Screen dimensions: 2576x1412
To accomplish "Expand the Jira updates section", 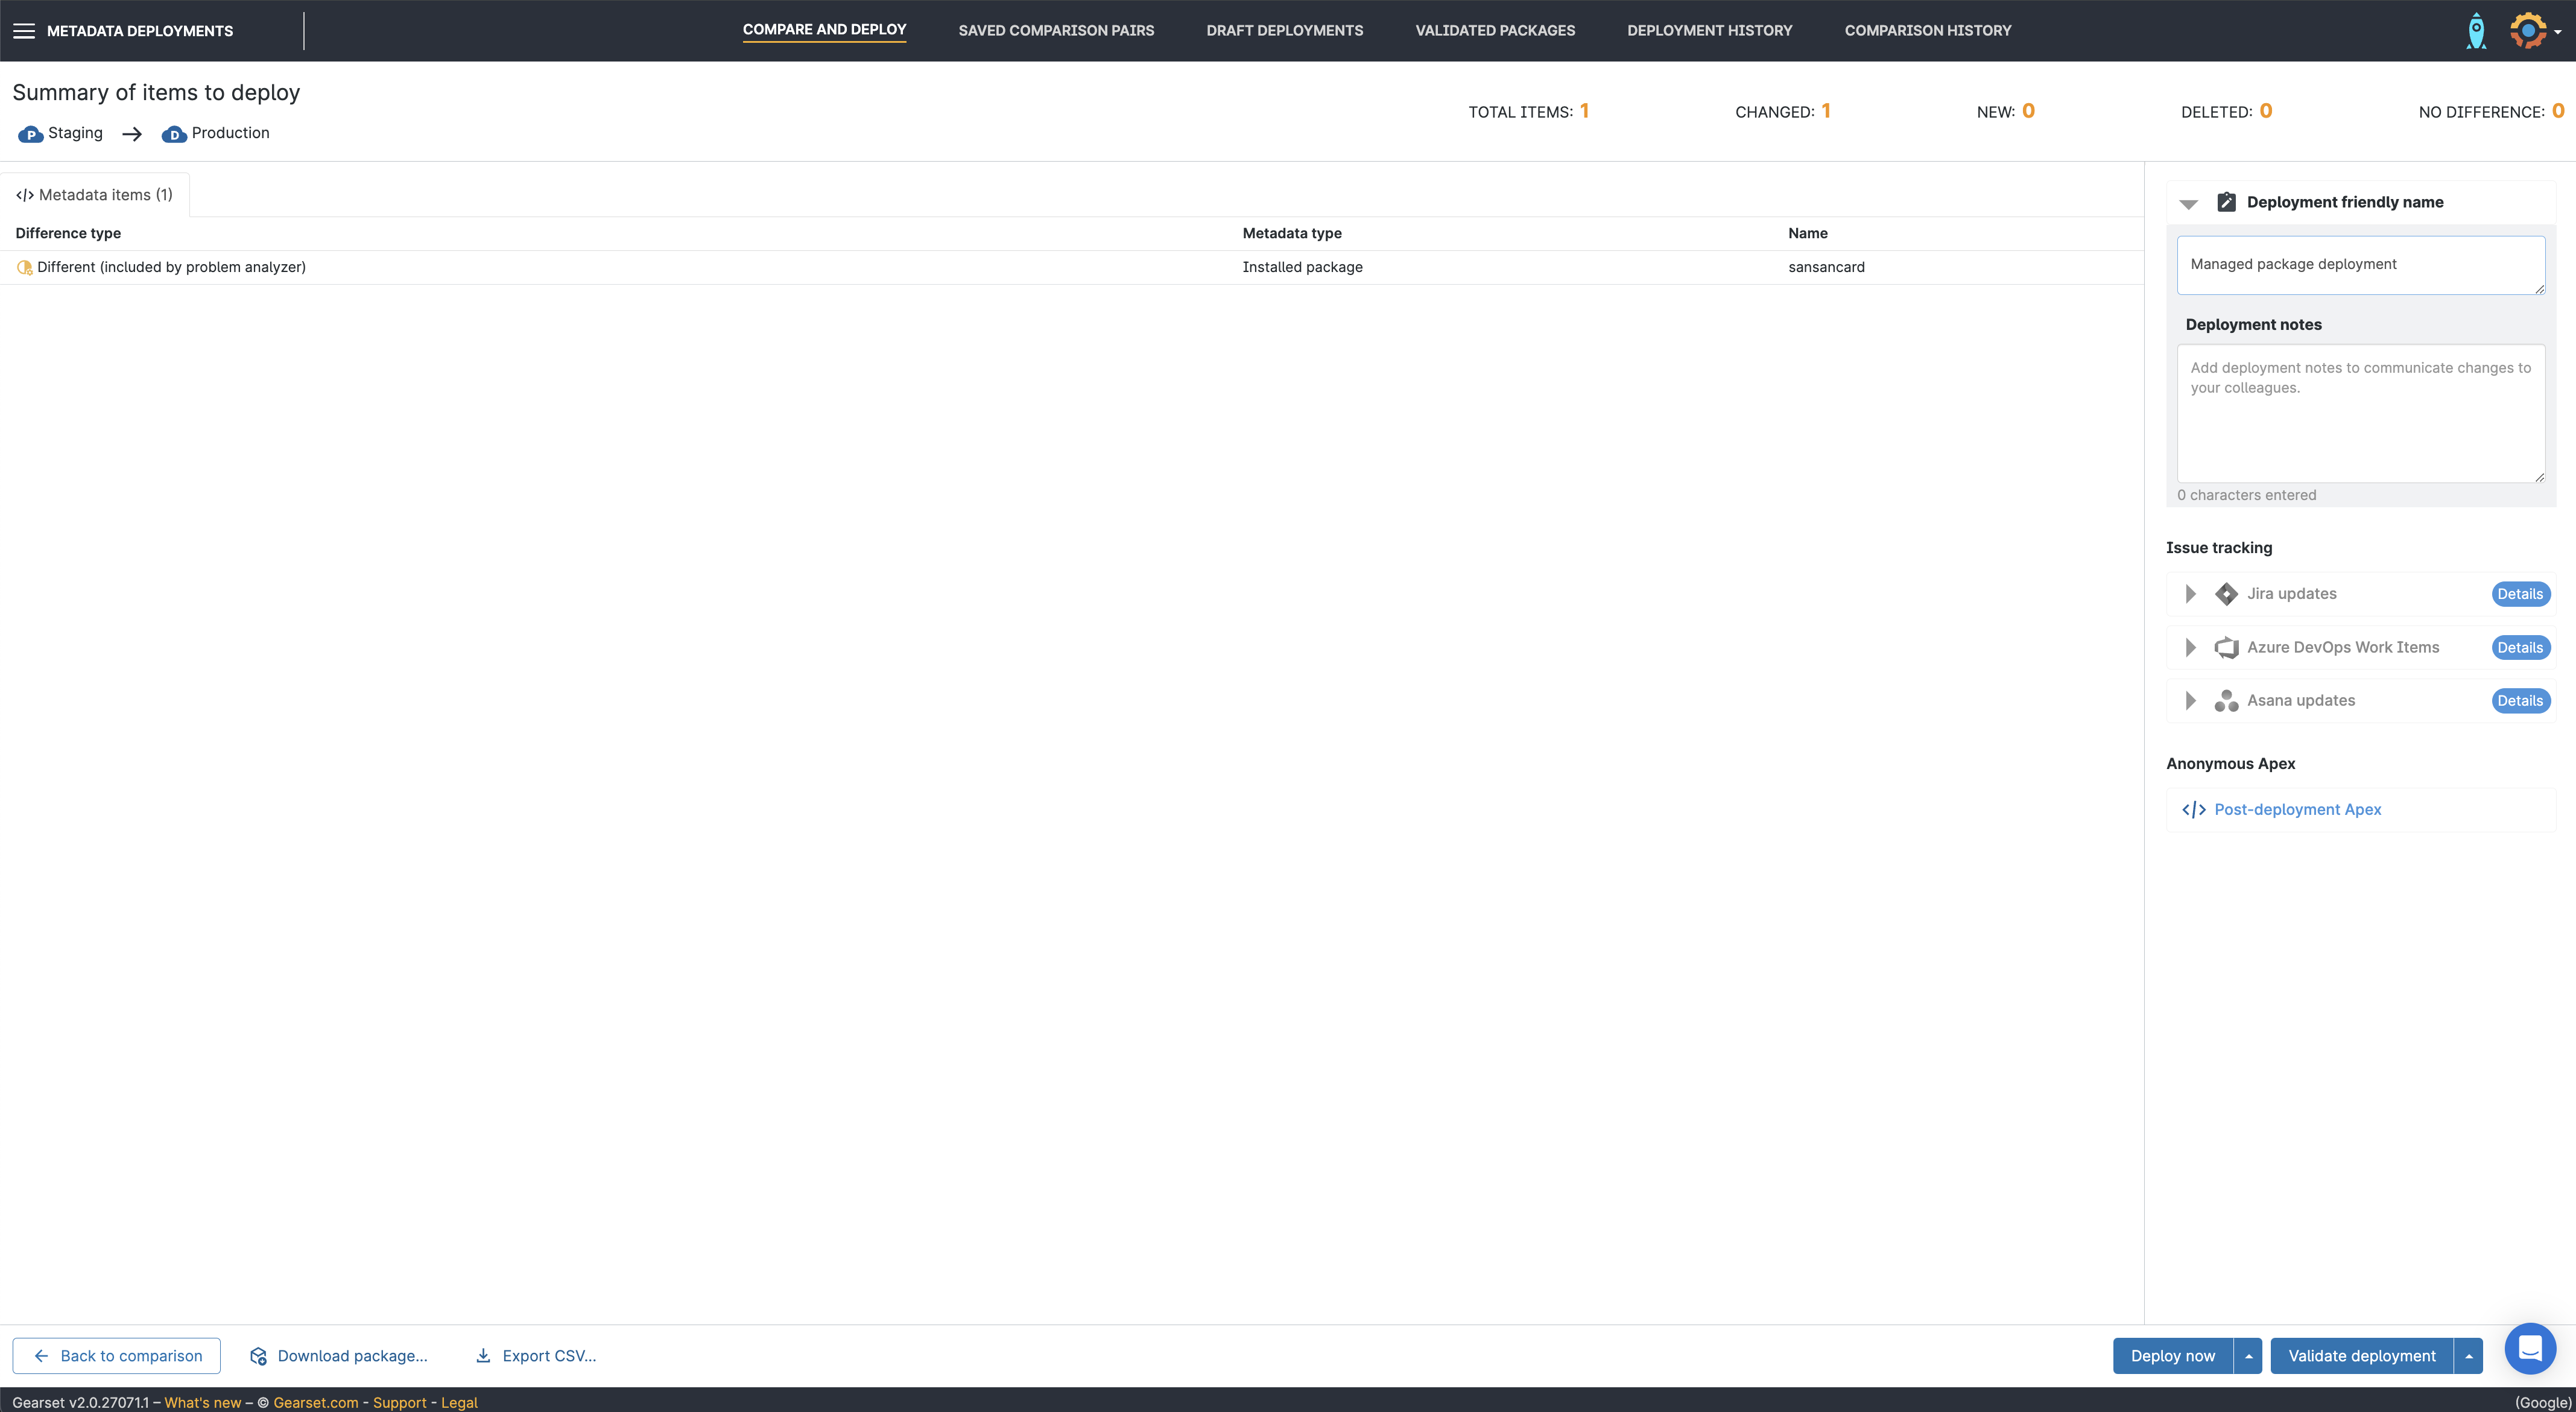I will [x=2190, y=594].
